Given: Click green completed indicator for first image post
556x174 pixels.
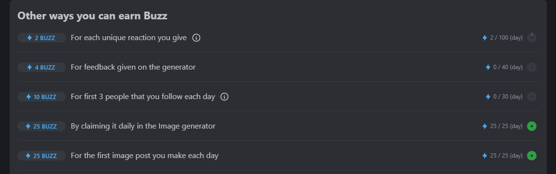Looking at the screenshot, I should click(532, 156).
